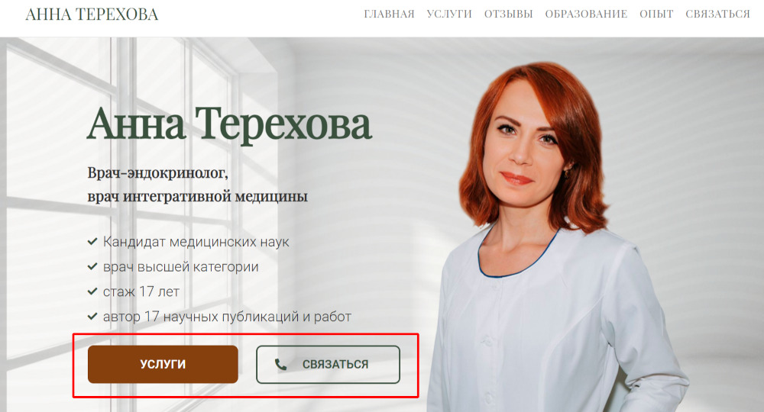This screenshot has height=412, width=764.
Task: Select Образование in the header menu
Action: coord(586,14)
